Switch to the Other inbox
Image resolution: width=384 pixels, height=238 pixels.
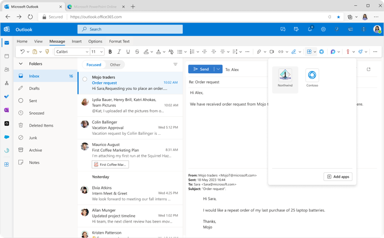pyautogui.click(x=115, y=65)
